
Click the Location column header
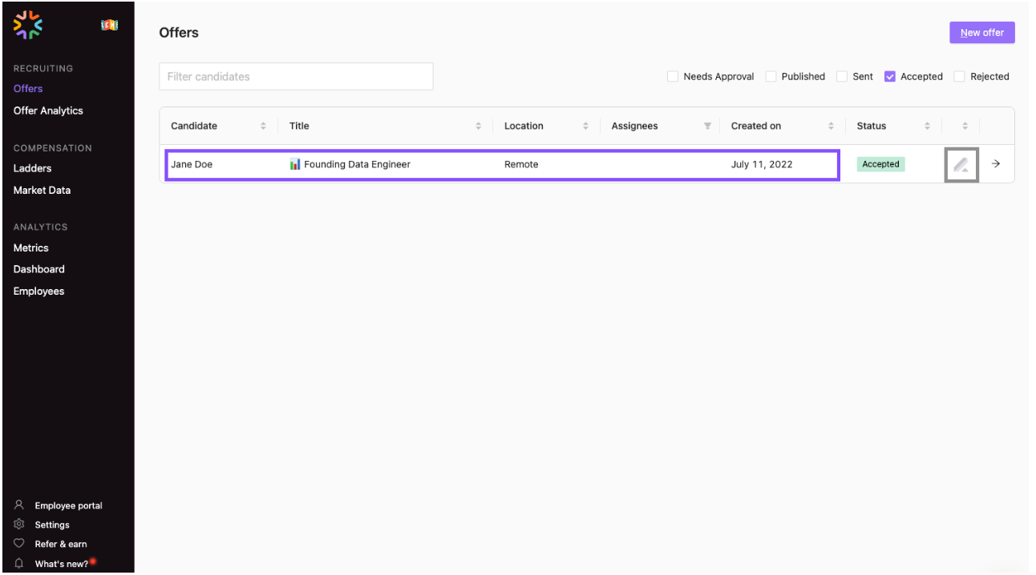click(x=524, y=126)
